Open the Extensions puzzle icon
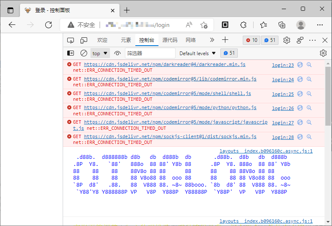This screenshot has width=332, height=226. 243,25
